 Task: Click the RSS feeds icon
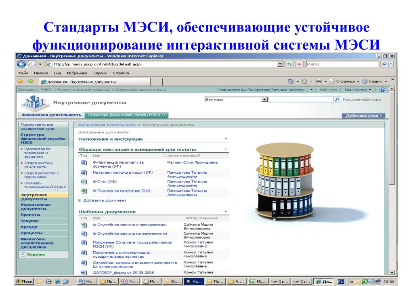point(304,82)
